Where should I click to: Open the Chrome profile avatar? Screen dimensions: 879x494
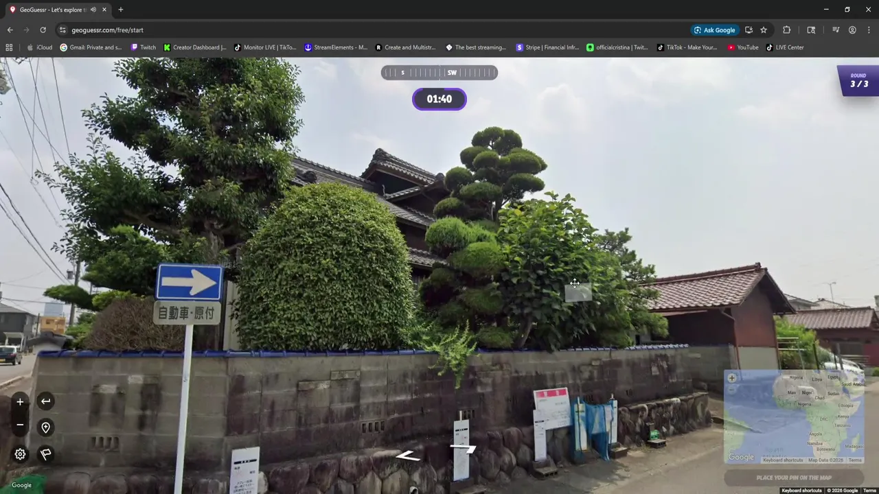tap(852, 30)
